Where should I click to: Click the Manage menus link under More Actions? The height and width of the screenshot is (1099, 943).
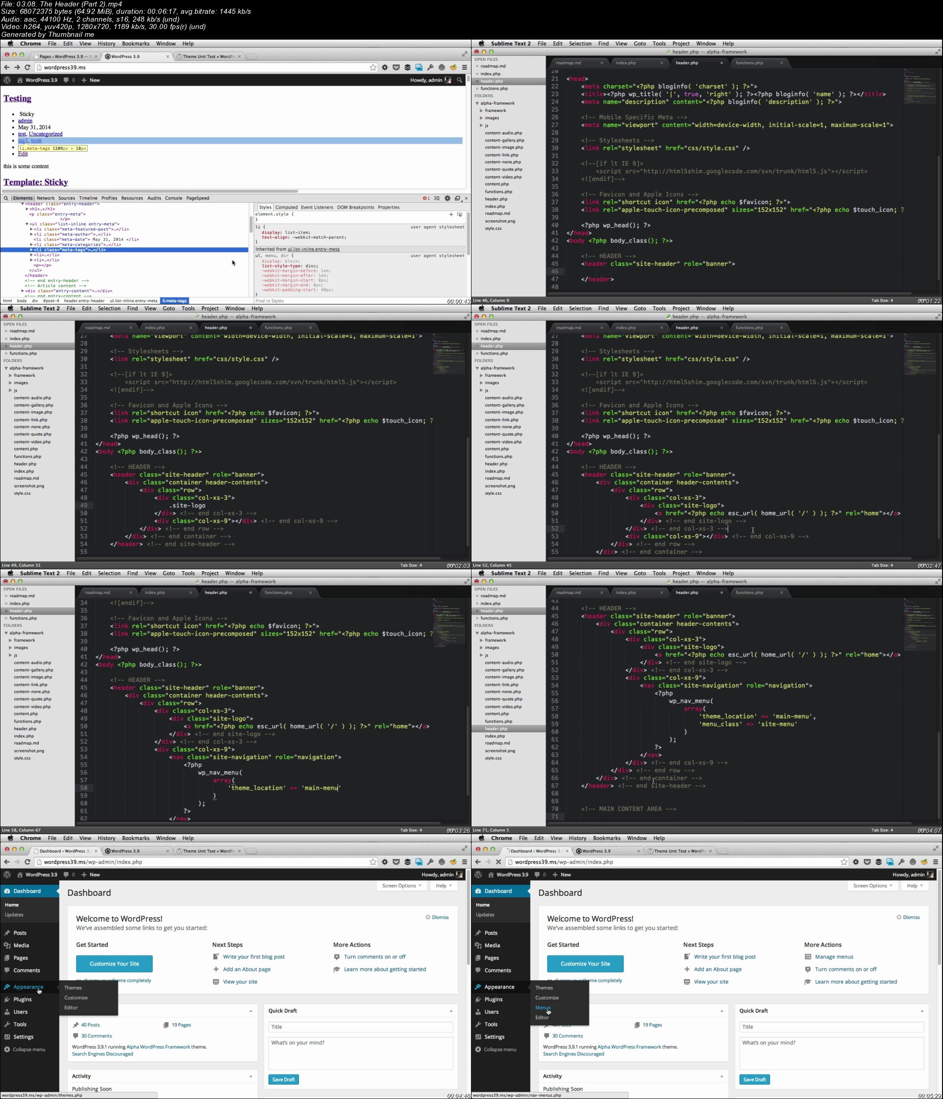pyautogui.click(x=834, y=957)
